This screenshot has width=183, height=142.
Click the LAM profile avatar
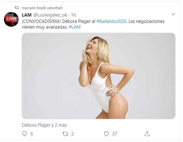[x=11, y=19]
